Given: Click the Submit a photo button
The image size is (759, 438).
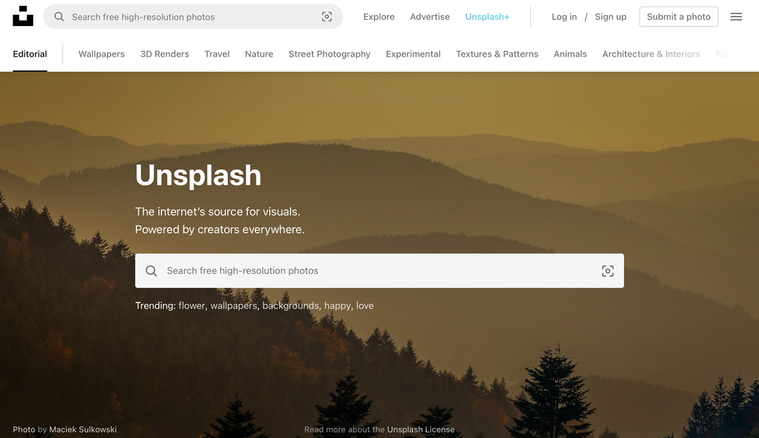Looking at the screenshot, I should pyautogui.click(x=679, y=17).
